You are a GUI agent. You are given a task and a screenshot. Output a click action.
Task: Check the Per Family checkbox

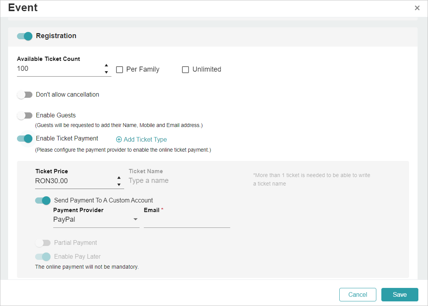120,70
